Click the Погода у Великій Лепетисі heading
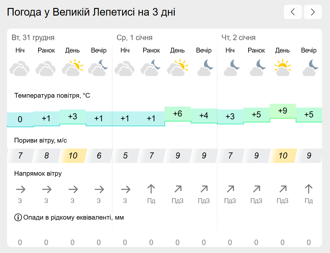This screenshot has width=330, height=253. pos(91,12)
